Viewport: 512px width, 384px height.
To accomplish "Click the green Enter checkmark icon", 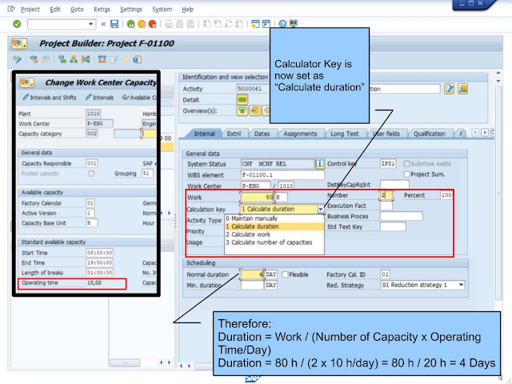I will [17, 24].
